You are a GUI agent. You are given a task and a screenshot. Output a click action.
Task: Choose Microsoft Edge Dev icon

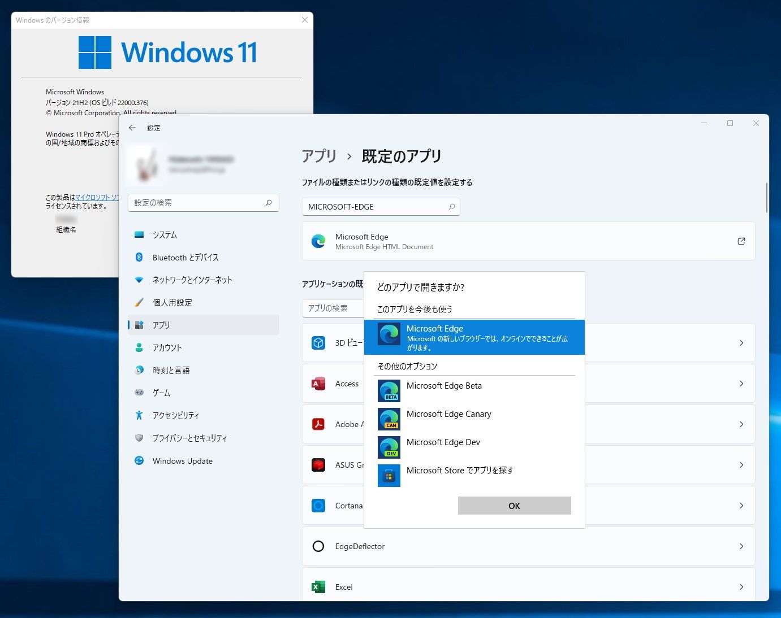tap(389, 447)
